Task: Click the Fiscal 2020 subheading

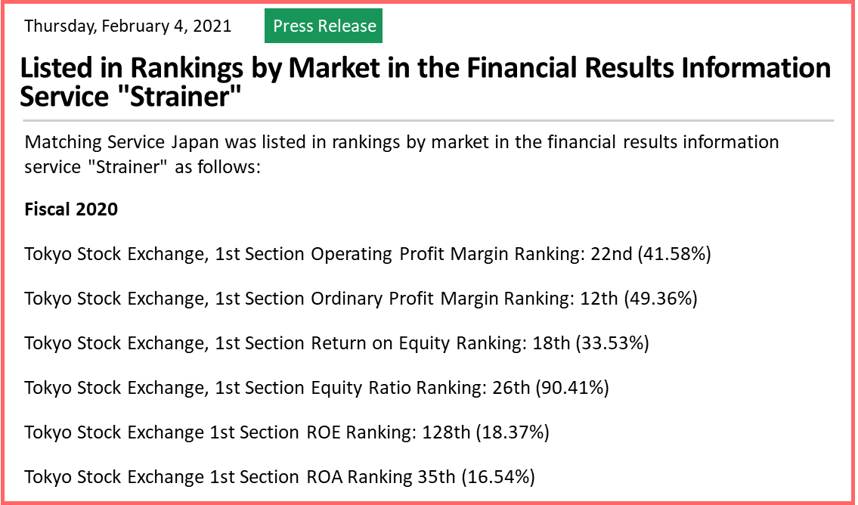Action: click(x=71, y=209)
